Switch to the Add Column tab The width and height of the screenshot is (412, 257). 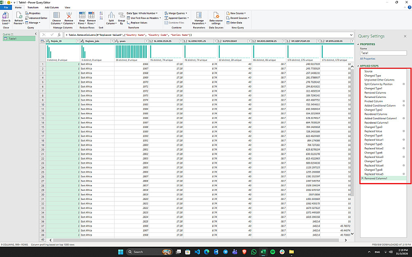pos(51,7)
